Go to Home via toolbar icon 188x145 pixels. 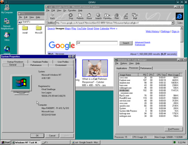[x=89, y=16]
